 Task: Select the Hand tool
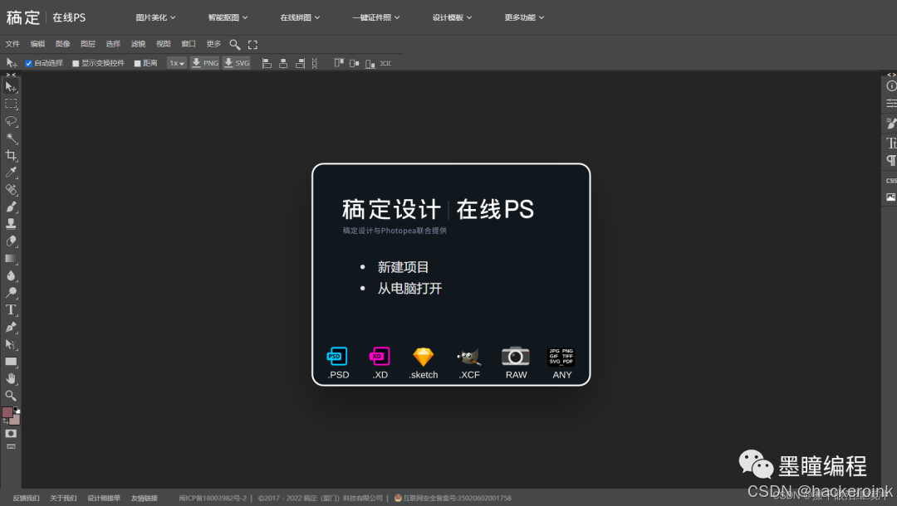[11, 378]
